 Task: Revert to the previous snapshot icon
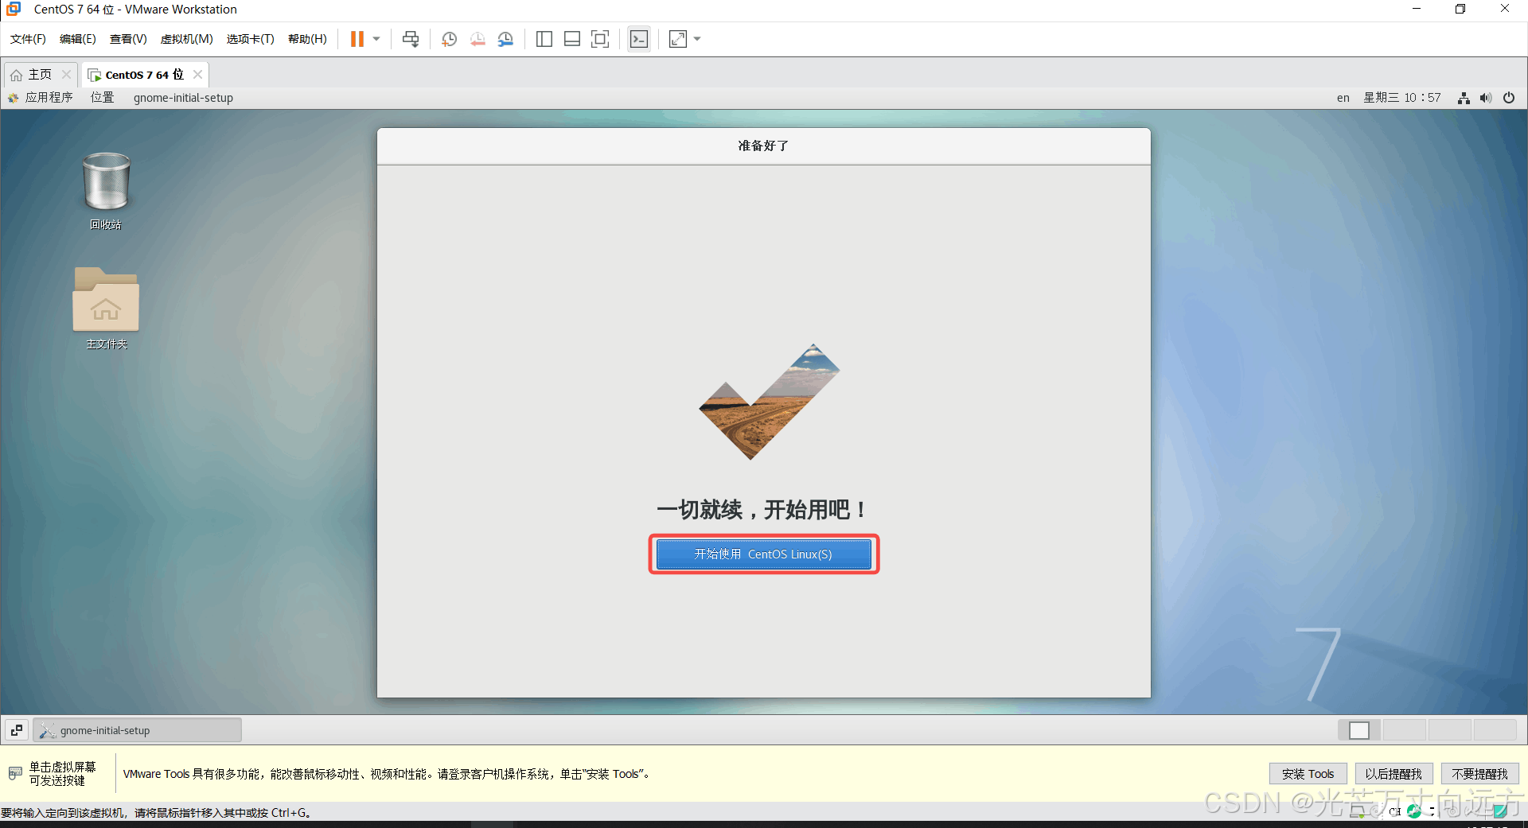point(477,39)
